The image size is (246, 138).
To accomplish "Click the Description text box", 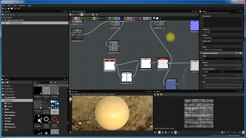I will [x=223, y=22].
